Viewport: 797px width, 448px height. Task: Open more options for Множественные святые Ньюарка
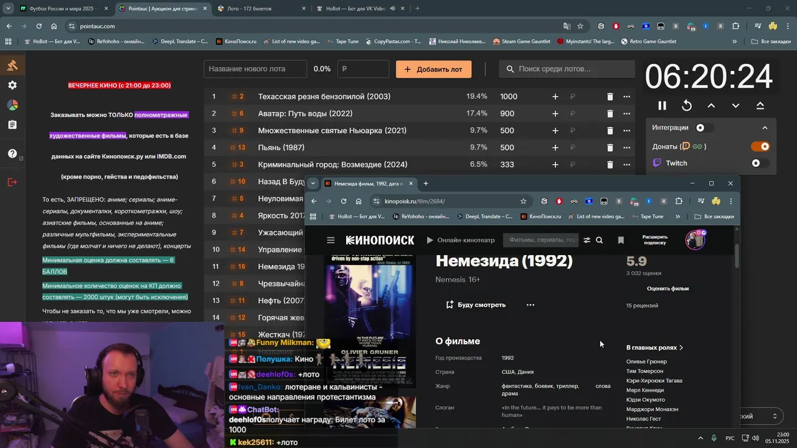coord(626,131)
